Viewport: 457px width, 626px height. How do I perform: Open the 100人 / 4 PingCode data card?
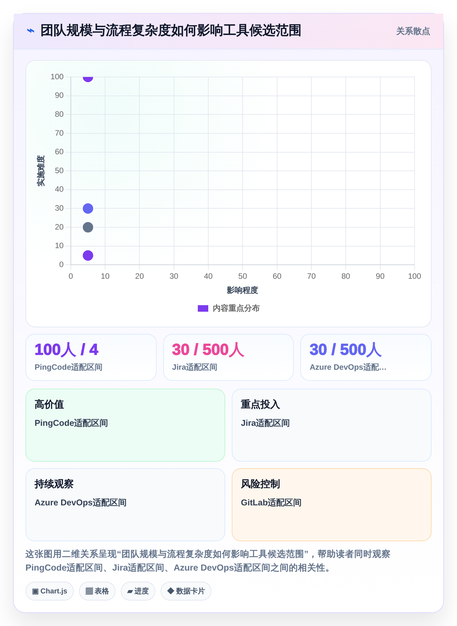91,357
